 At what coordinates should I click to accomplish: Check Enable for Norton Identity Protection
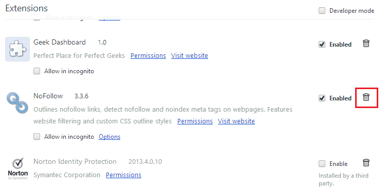tap(322, 164)
